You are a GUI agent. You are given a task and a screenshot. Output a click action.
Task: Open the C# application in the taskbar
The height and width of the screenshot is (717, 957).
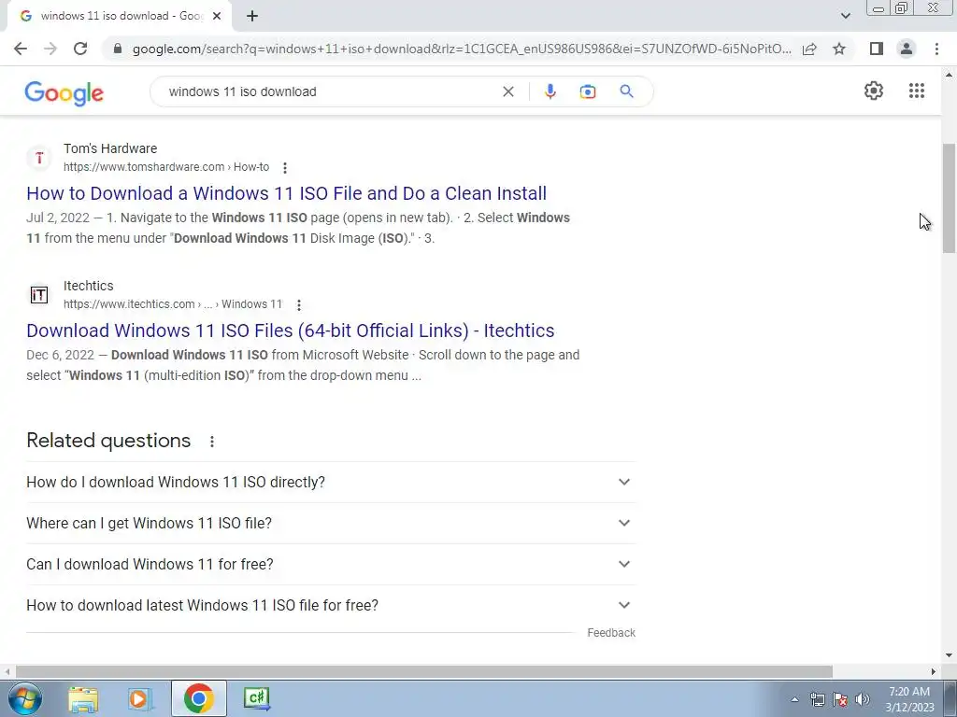click(256, 698)
